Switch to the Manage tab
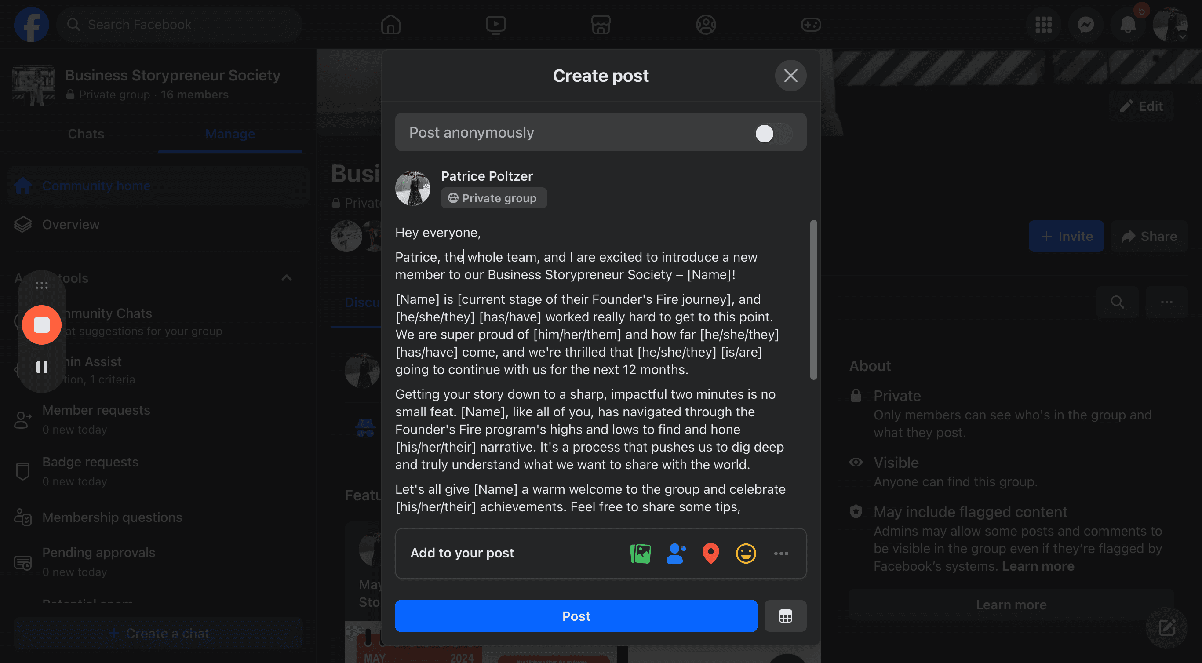The height and width of the screenshot is (663, 1202). coord(230,134)
